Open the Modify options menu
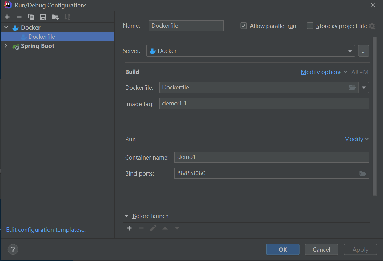Viewport: 383px width, 261px height. [321, 72]
